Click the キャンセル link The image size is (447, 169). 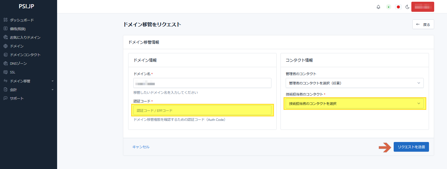[141, 147]
